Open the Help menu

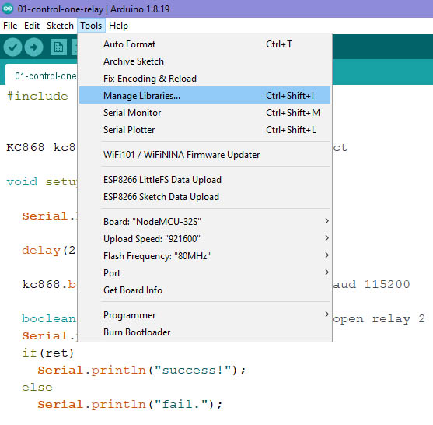coord(118,26)
